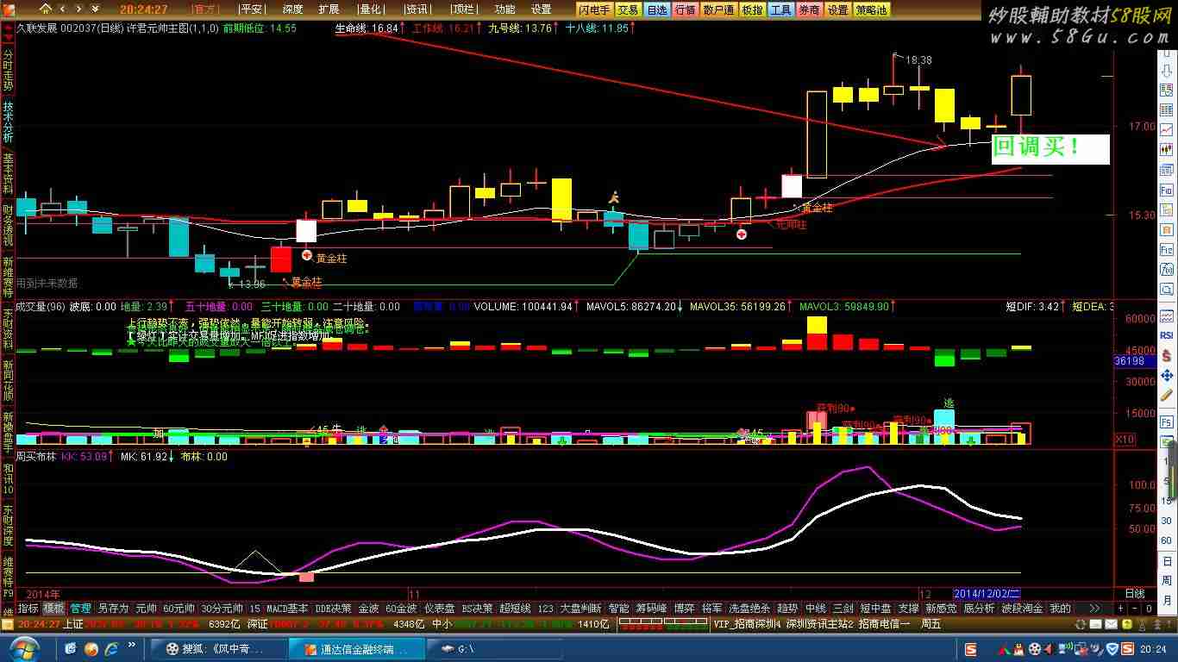Open the 功能 menu
This screenshot has width=1178, height=662.
click(x=505, y=9)
